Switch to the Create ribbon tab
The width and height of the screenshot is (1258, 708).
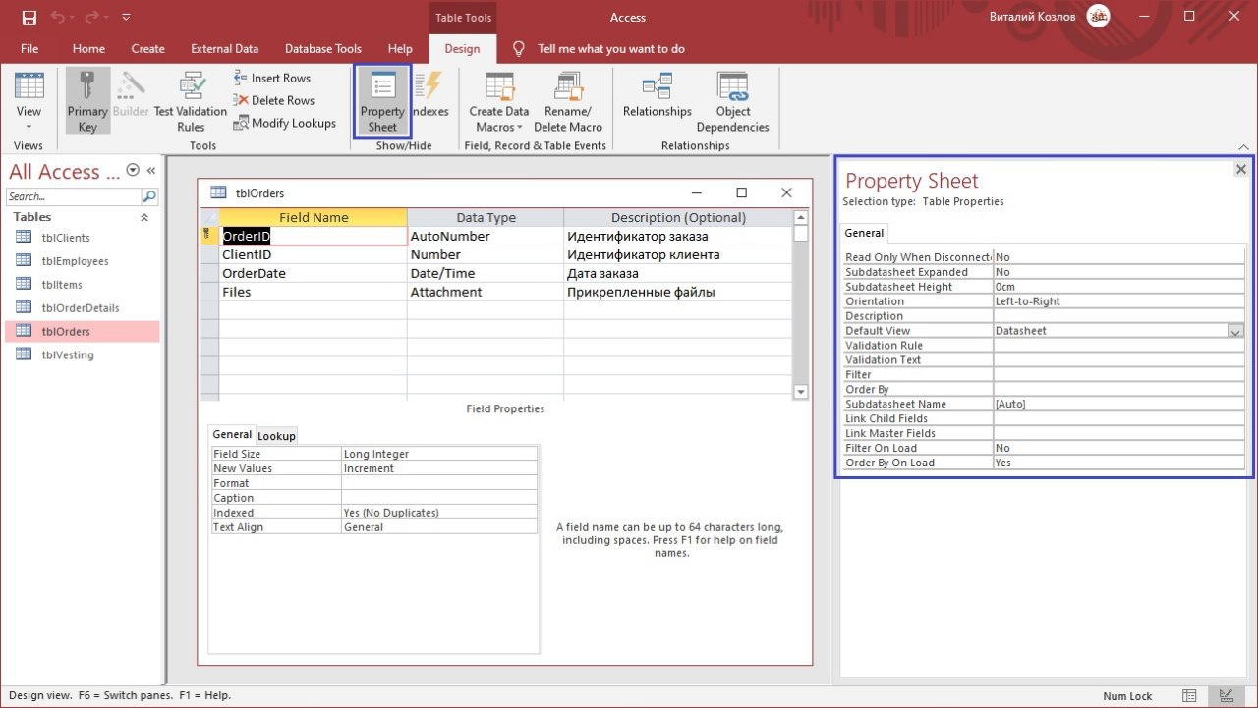coord(148,48)
